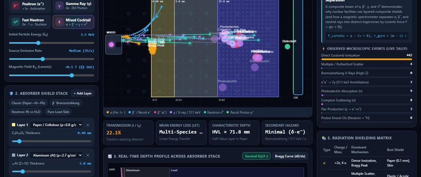Select the Gamma Ray particle icon

tap(59, 5)
